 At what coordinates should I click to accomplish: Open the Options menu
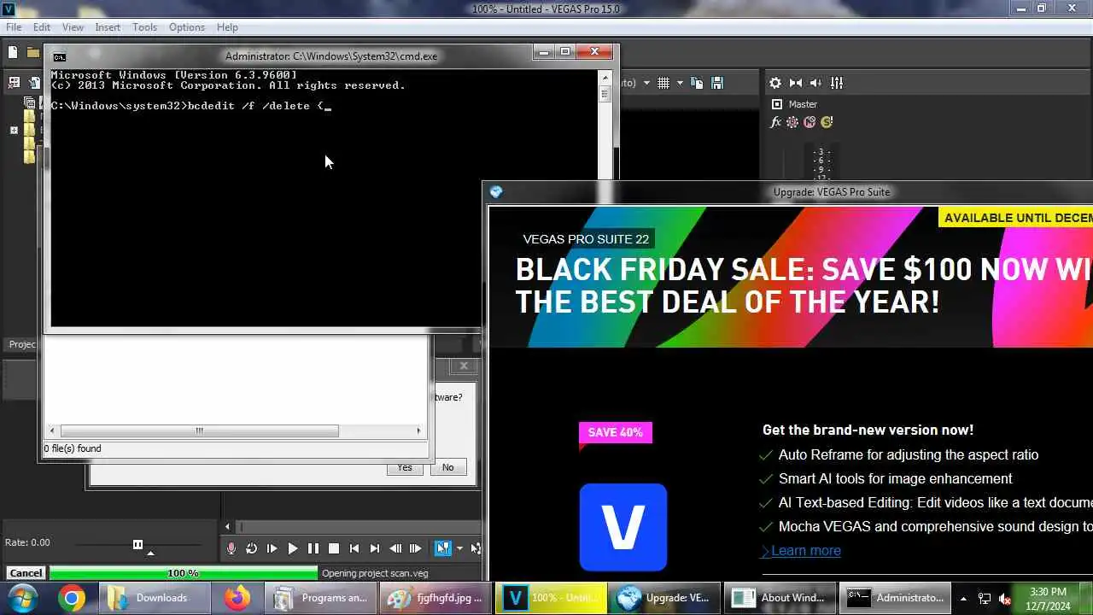click(186, 27)
